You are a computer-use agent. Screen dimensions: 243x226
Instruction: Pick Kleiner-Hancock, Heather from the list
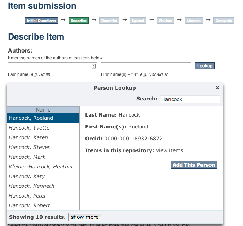click(x=41, y=167)
